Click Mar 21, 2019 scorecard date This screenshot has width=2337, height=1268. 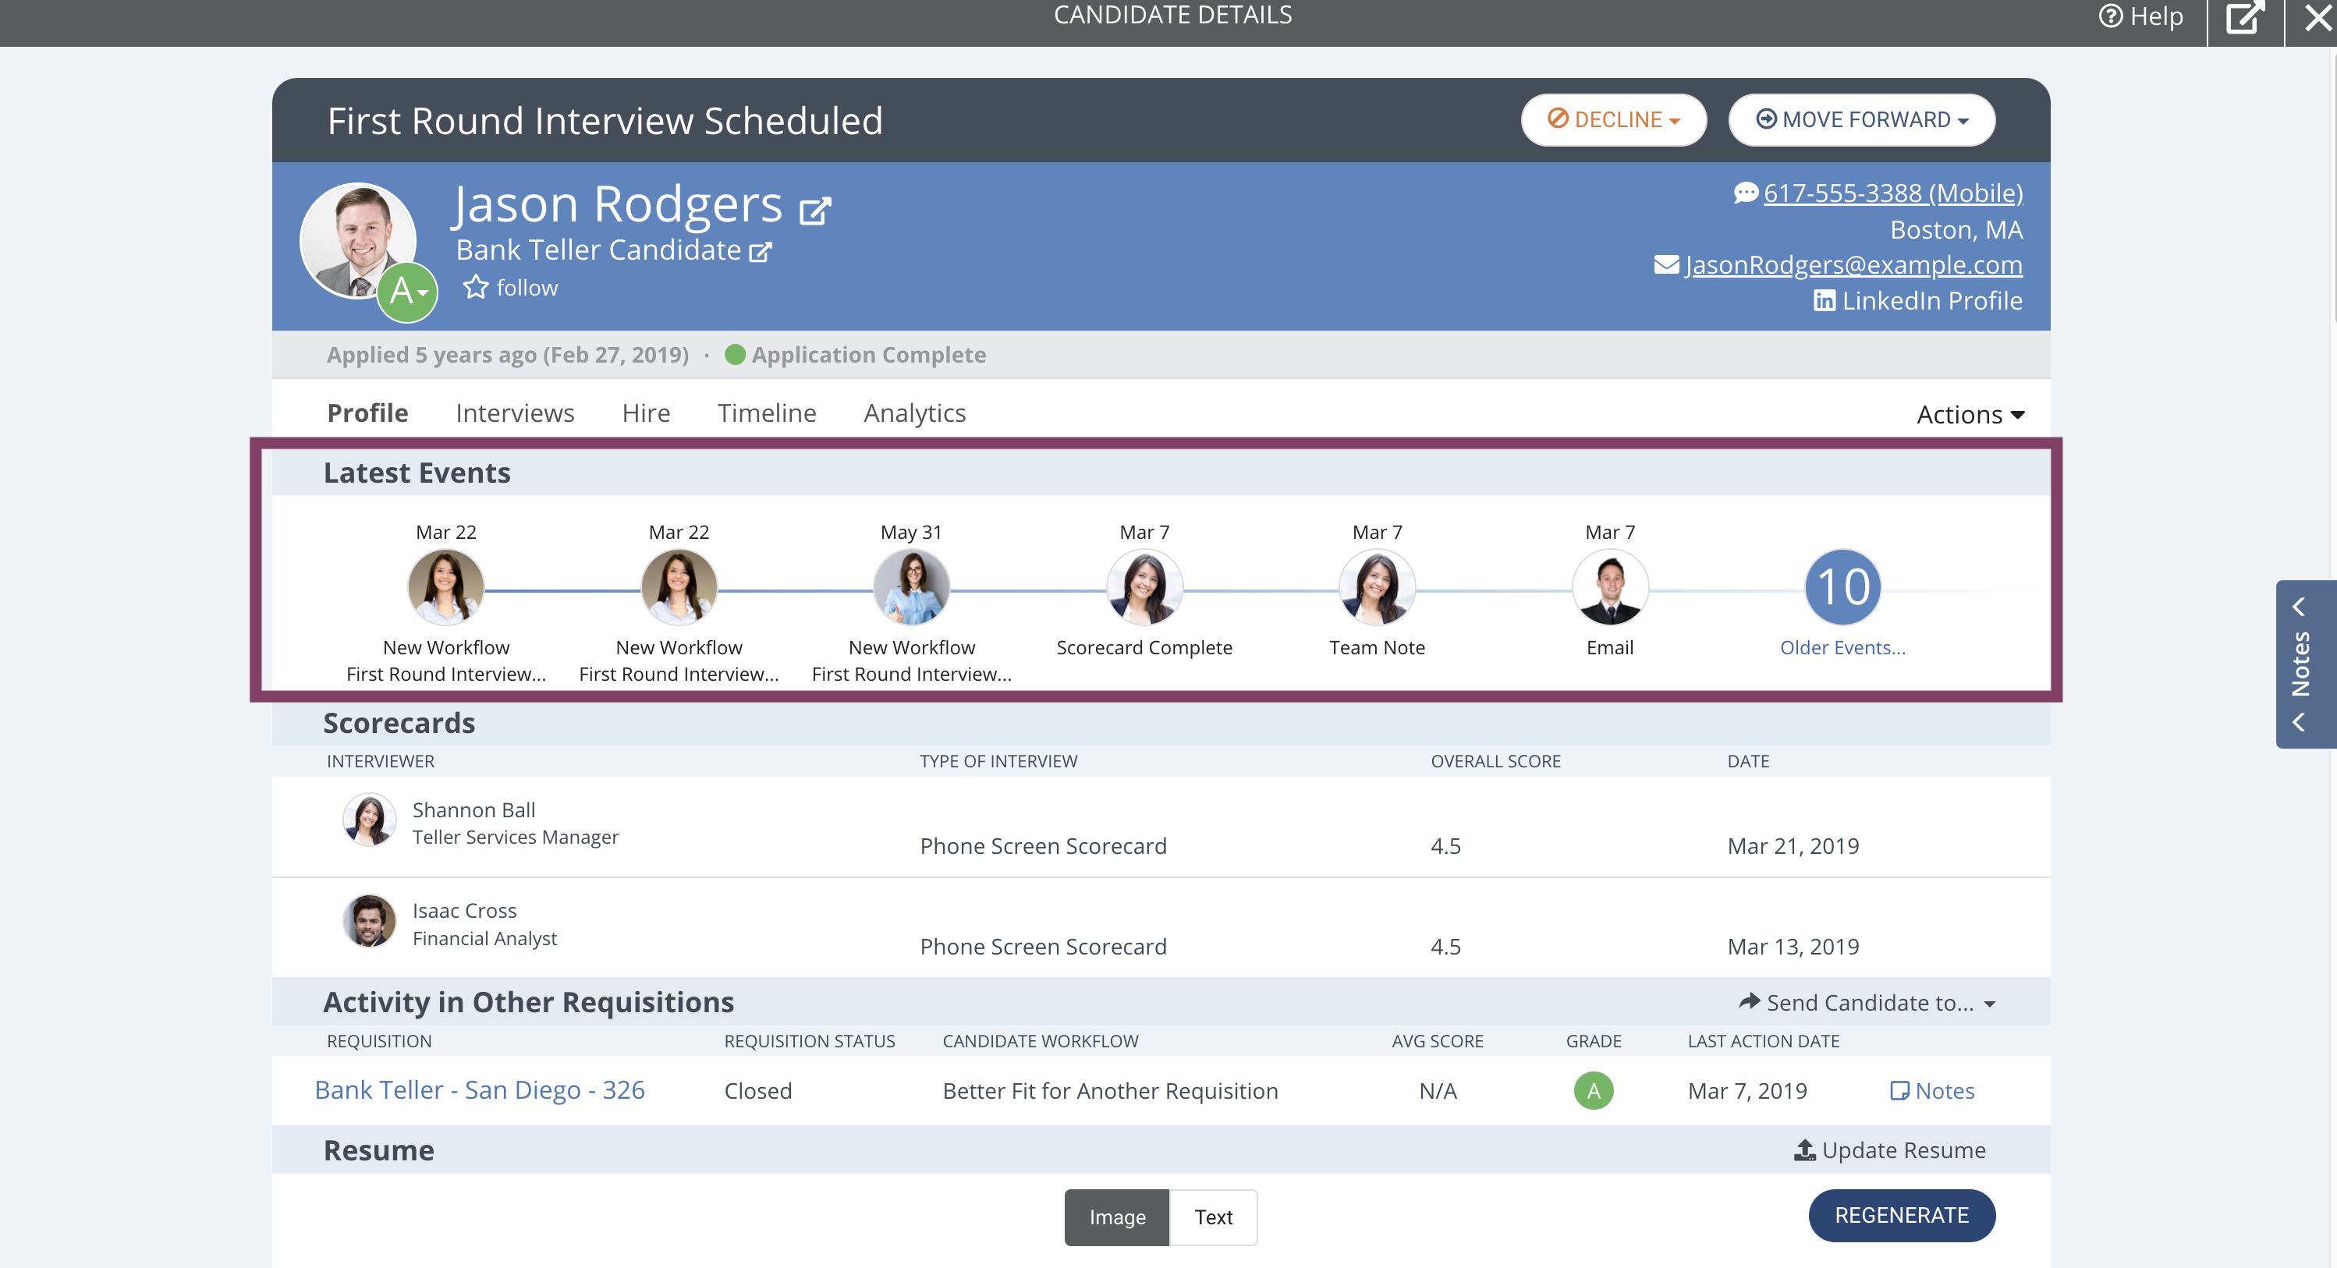(1793, 846)
